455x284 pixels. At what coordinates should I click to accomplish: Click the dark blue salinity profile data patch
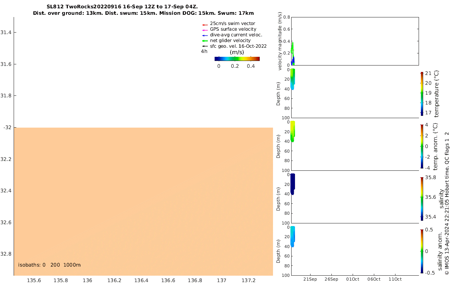click(x=292, y=184)
